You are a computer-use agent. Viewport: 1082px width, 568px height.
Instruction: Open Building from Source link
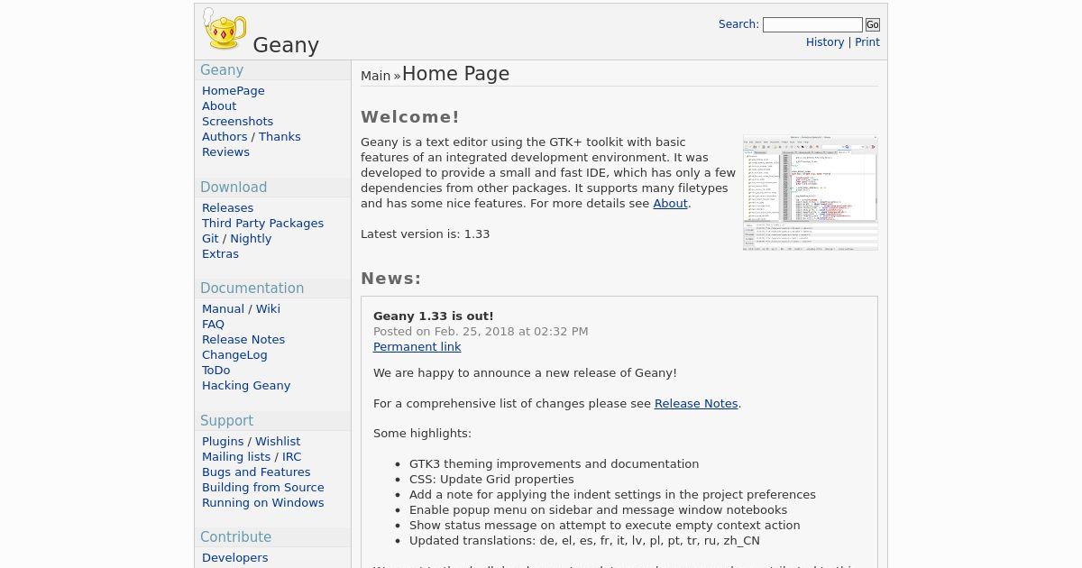(263, 488)
